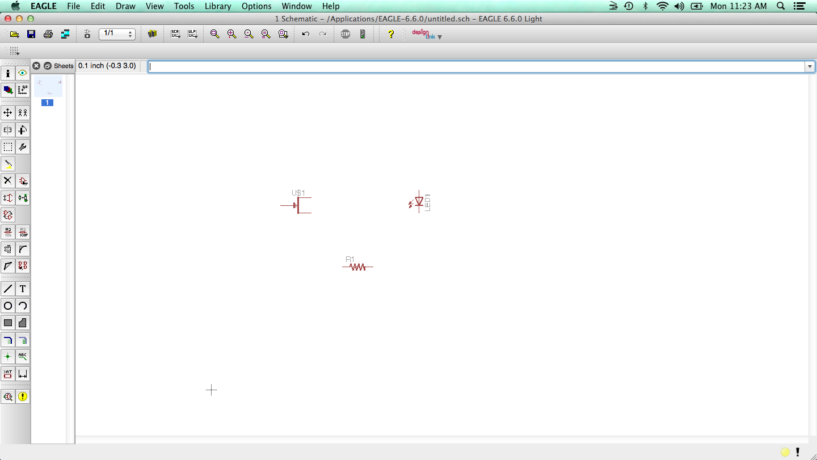Undo the last action

coord(306,34)
